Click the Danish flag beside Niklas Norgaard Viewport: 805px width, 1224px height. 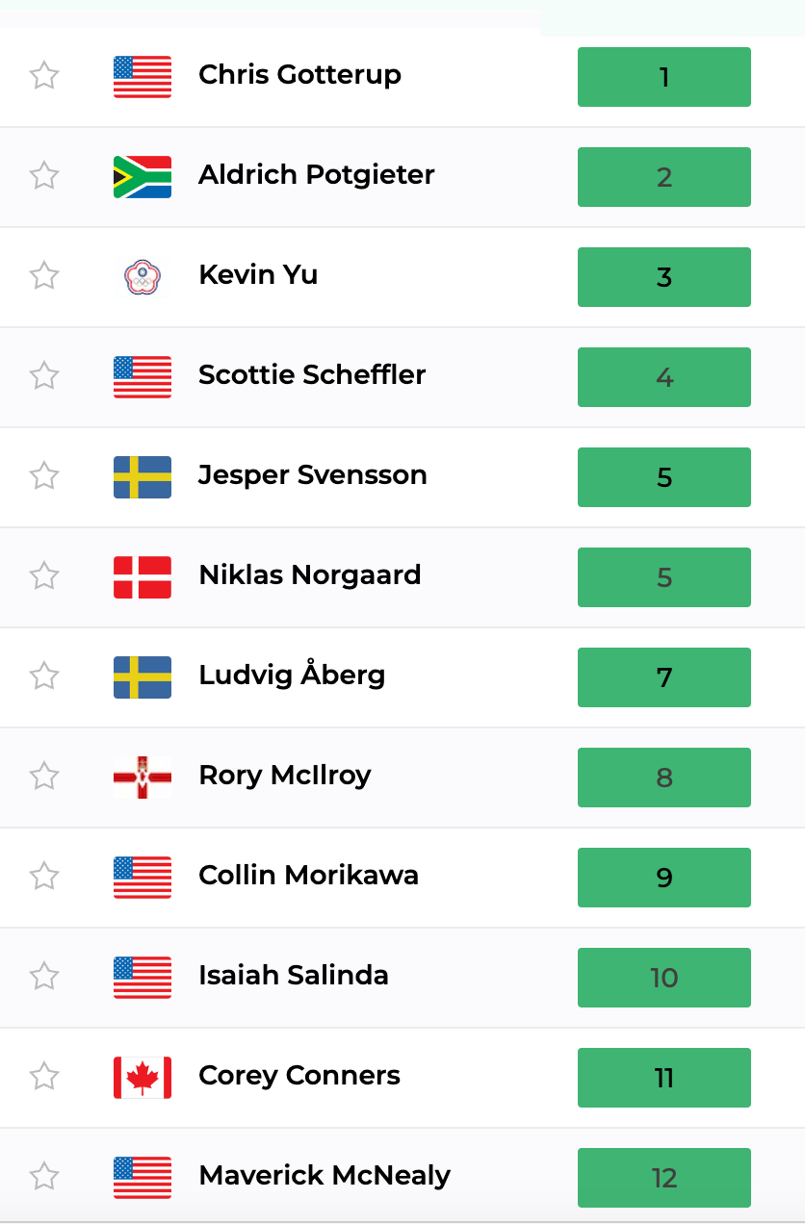pos(143,577)
